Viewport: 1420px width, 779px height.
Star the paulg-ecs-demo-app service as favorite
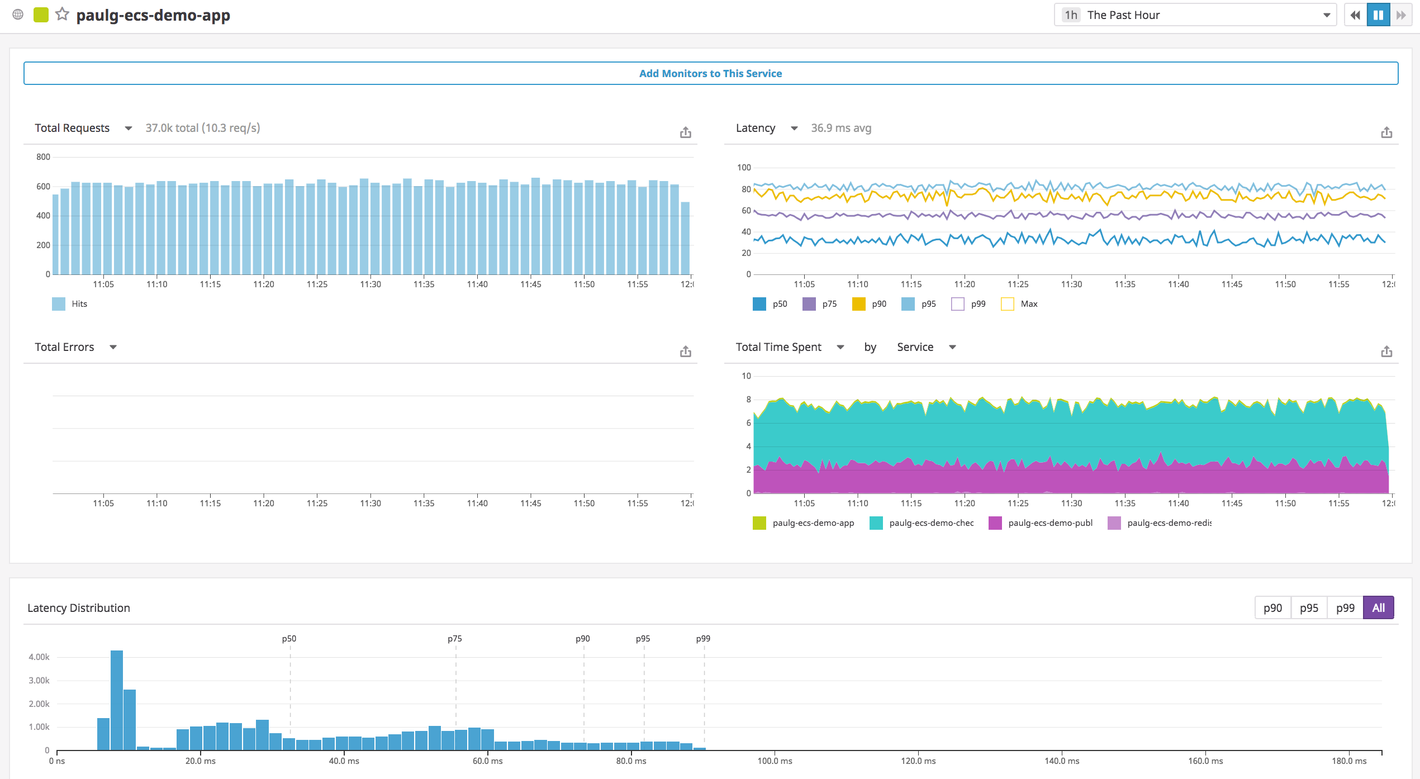pos(61,15)
